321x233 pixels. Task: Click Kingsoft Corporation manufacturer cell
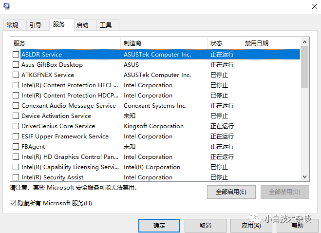153,126
